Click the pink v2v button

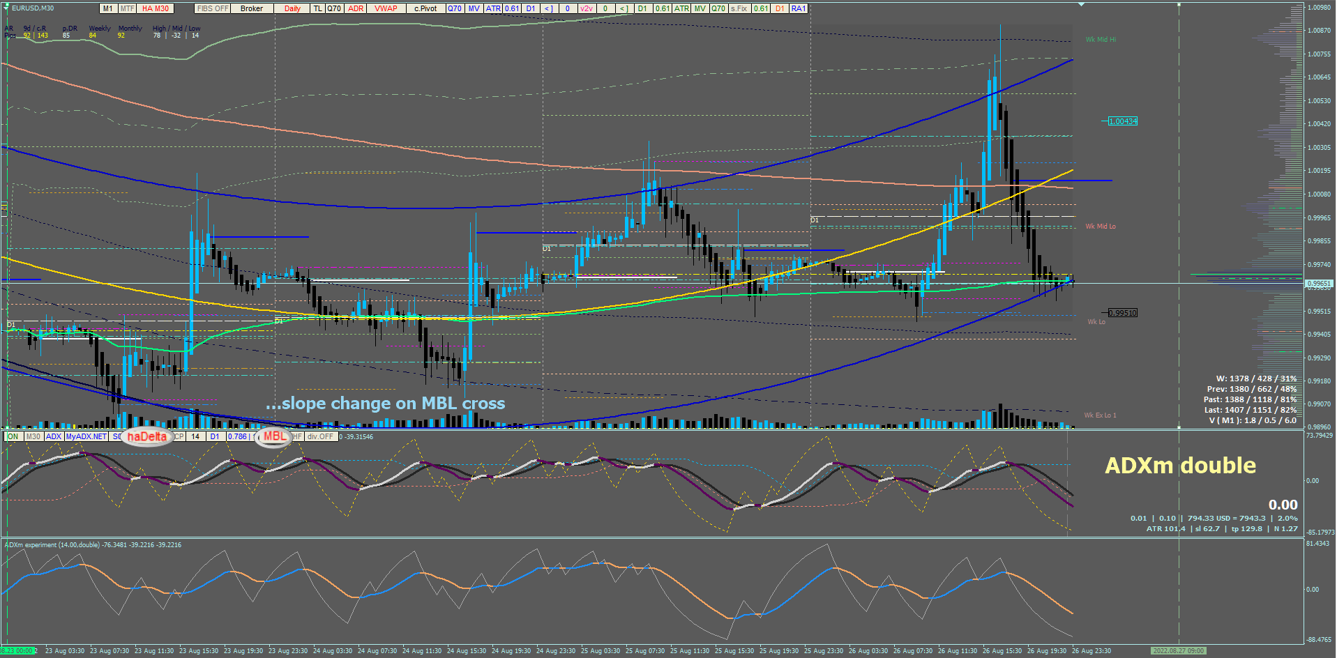tap(587, 8)
